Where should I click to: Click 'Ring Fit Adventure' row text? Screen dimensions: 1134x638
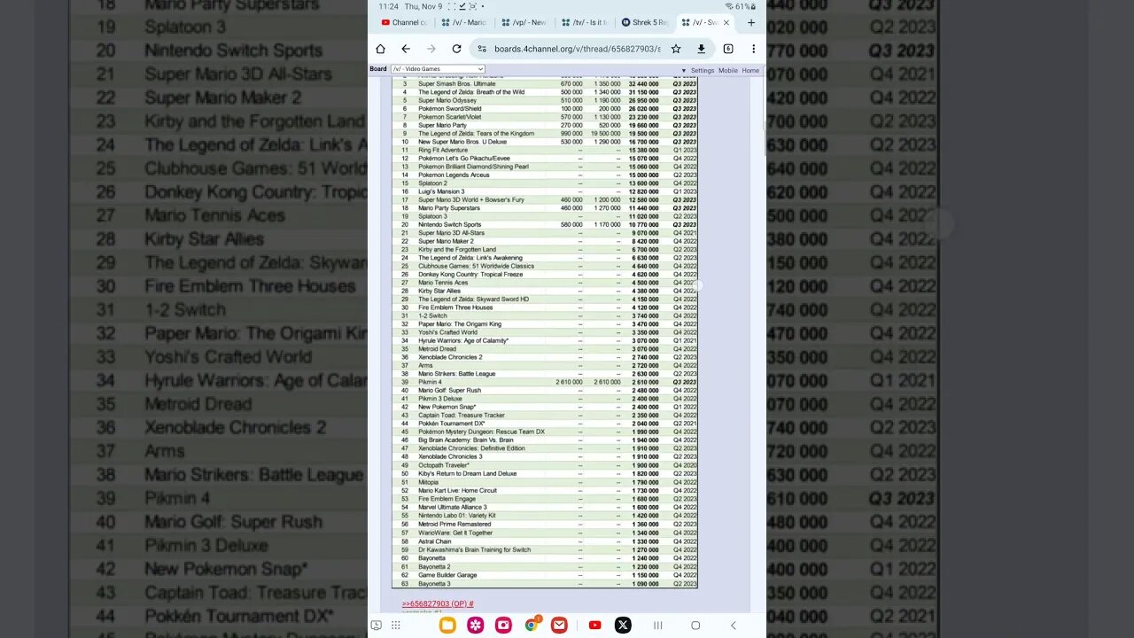coord(443,151)
